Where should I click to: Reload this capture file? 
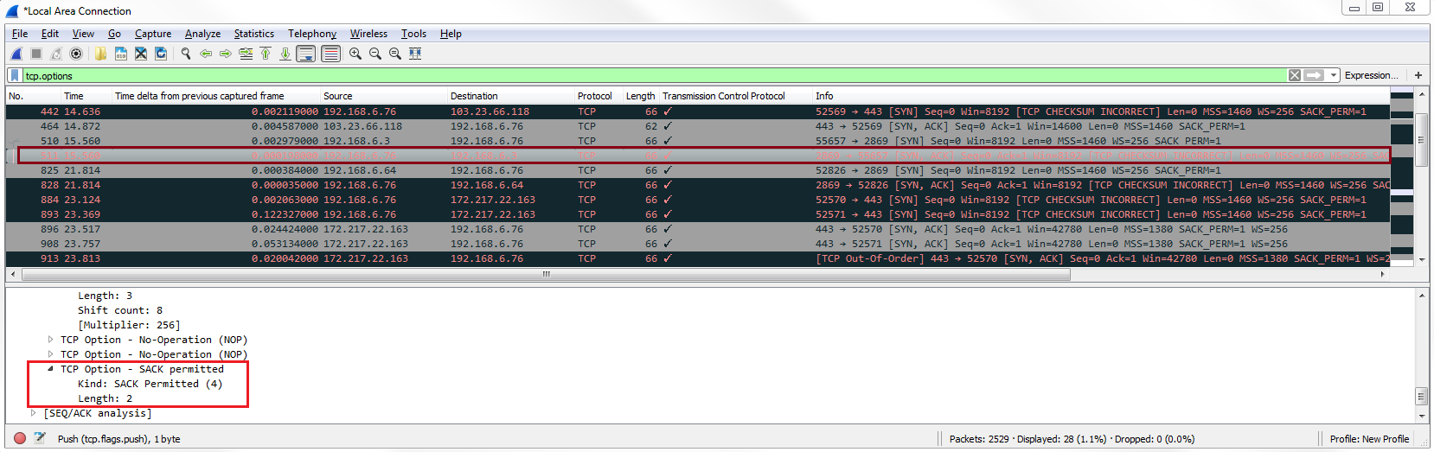(161, 54)
